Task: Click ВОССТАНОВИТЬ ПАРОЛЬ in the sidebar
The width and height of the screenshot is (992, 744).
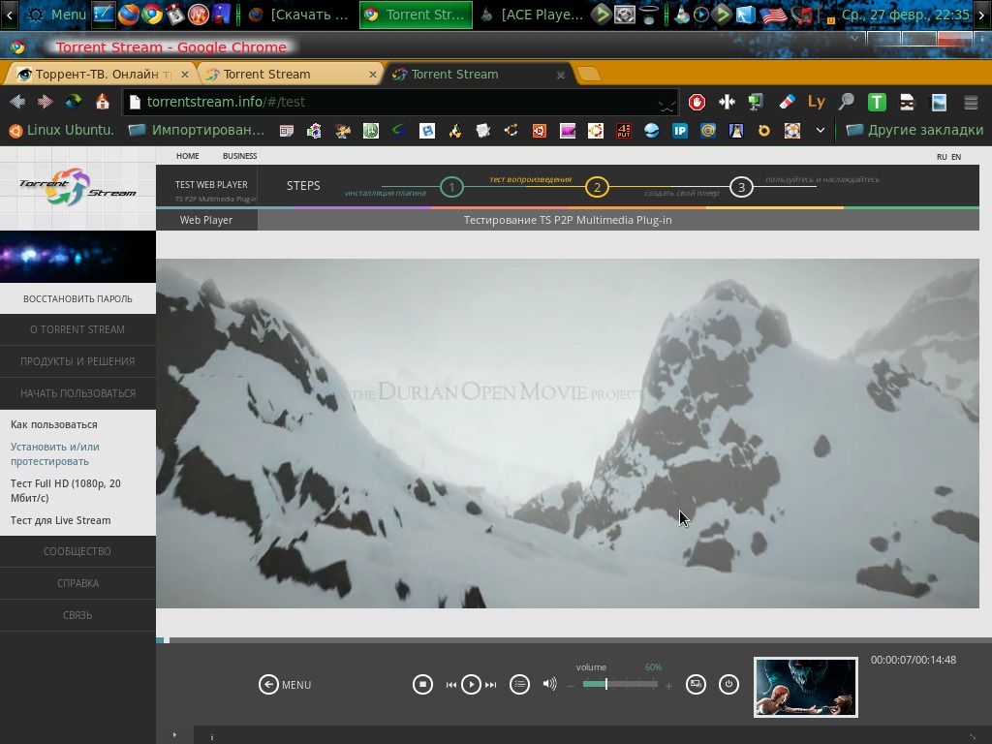Action: (77, 298)
